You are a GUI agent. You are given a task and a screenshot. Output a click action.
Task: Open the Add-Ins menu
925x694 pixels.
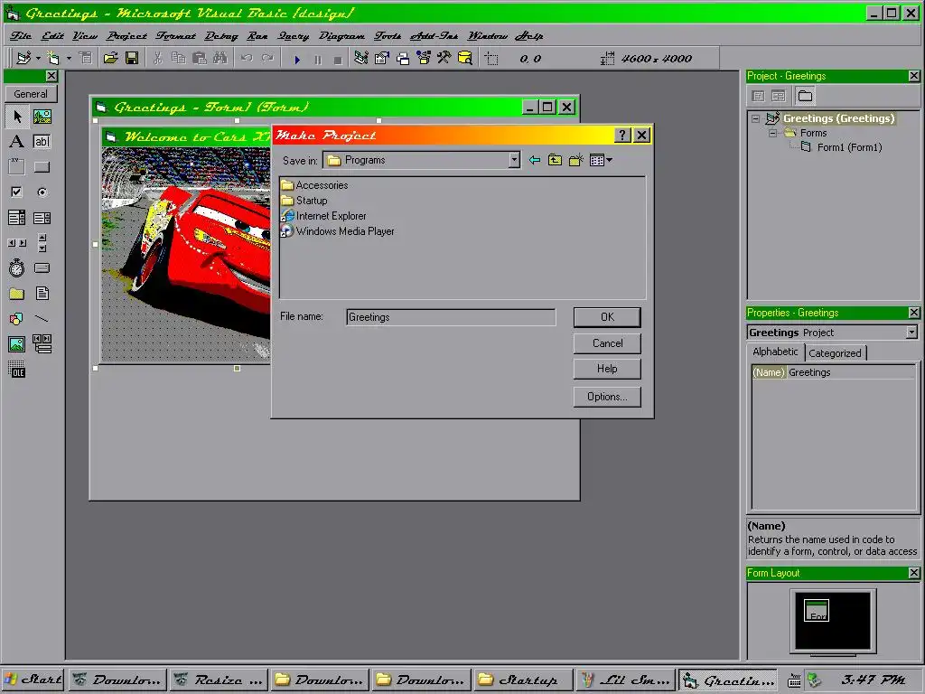pyautogui.click(x=434, y=36)
